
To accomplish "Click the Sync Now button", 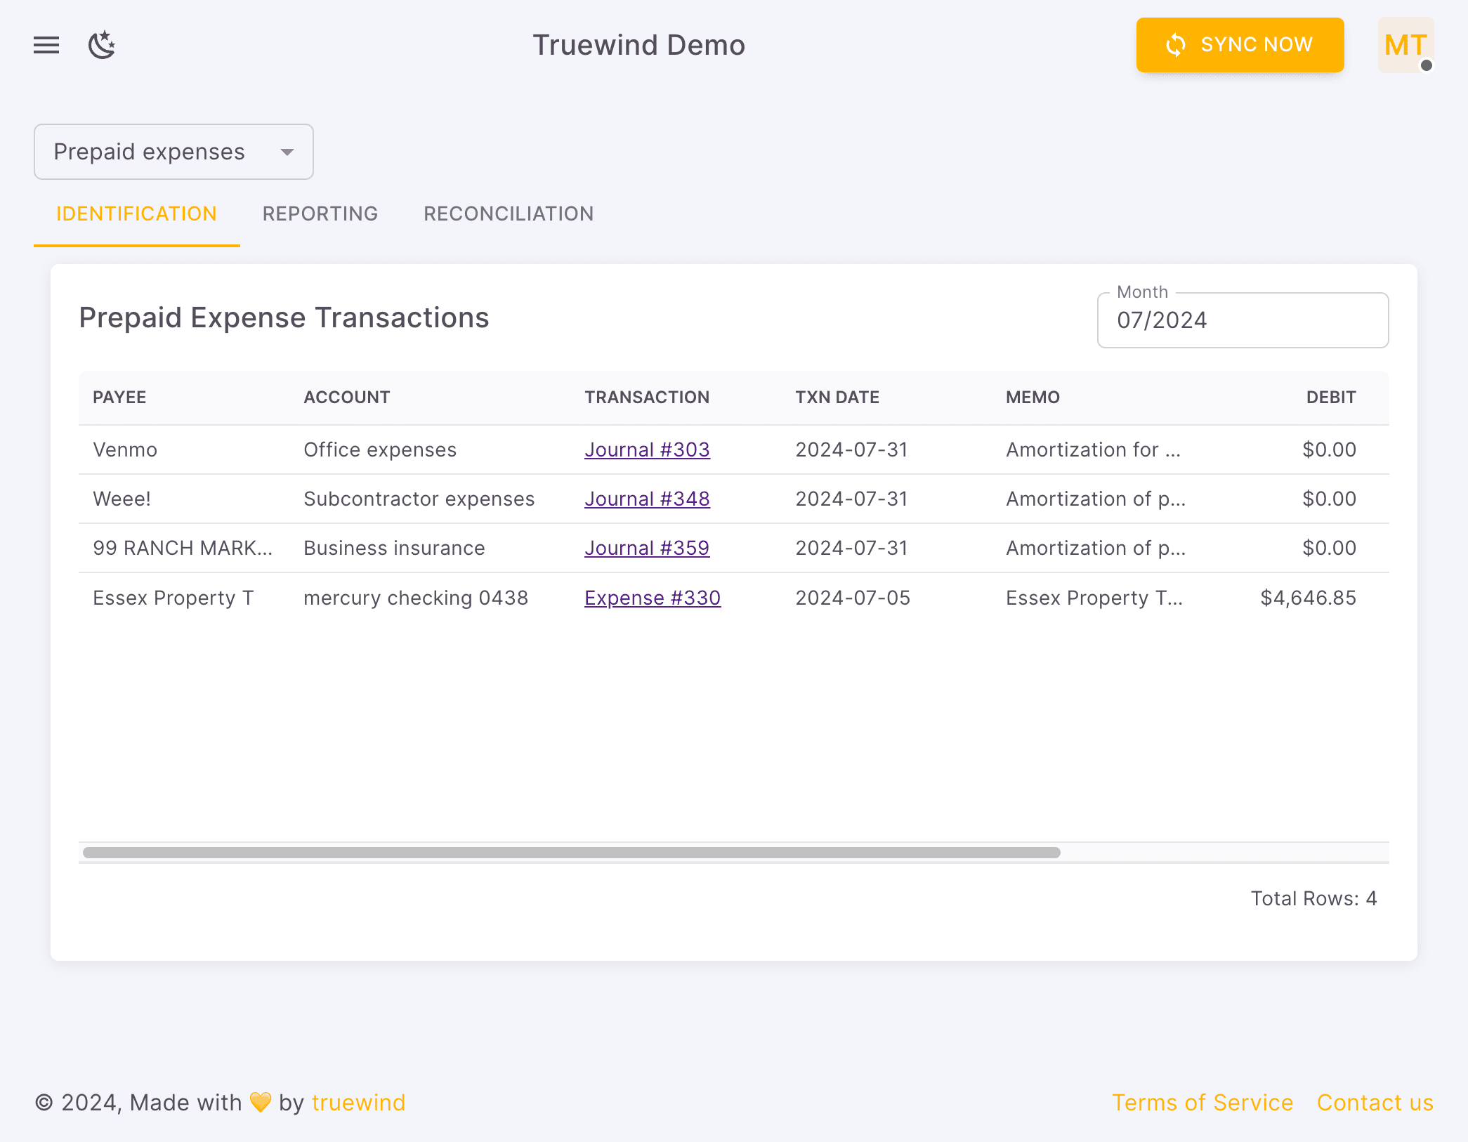I will [1240, 45].
